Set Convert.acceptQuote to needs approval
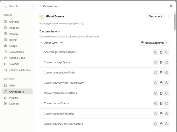 click(161, 62)
